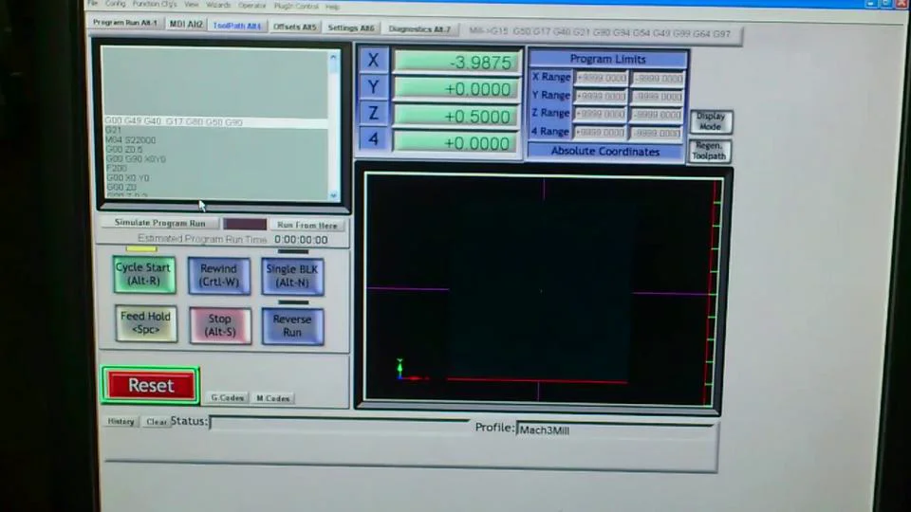Click the estimated run time 0:00:00:00
Screen dimensions: 911x512
pyautogui.click(x=301, y=240)
